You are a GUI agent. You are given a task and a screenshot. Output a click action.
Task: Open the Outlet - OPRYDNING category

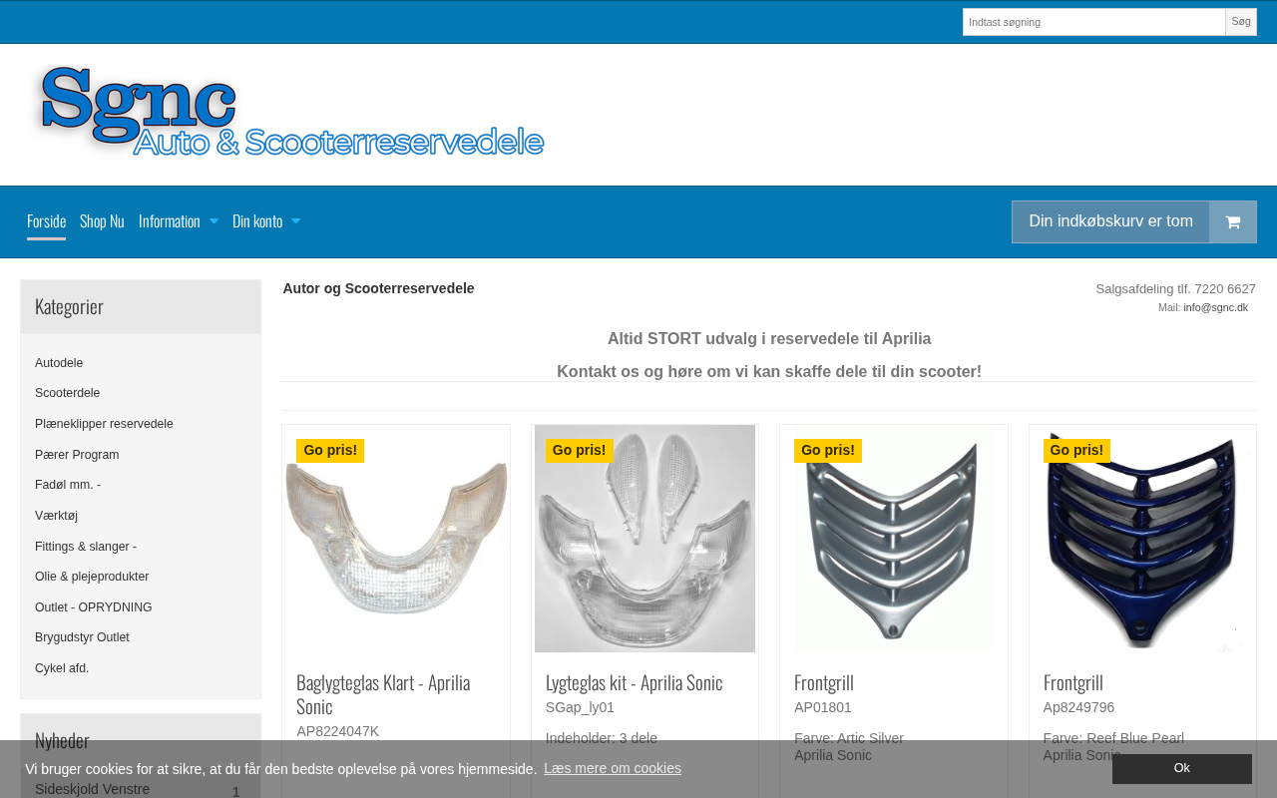94,607
